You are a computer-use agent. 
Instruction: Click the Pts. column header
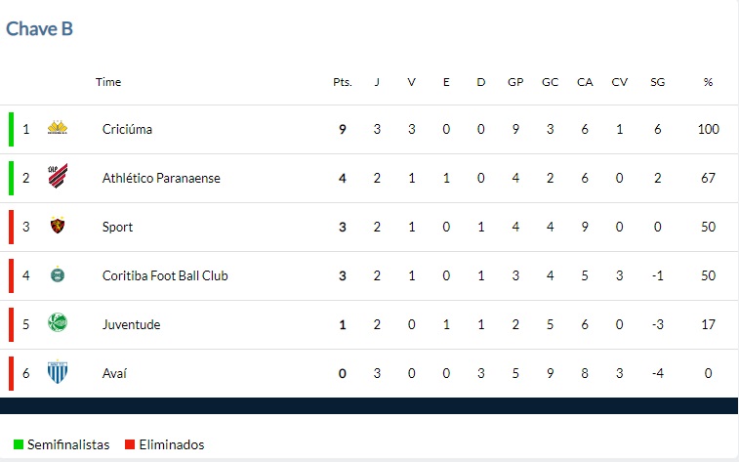pyautogui.click(x=343, y=82)
